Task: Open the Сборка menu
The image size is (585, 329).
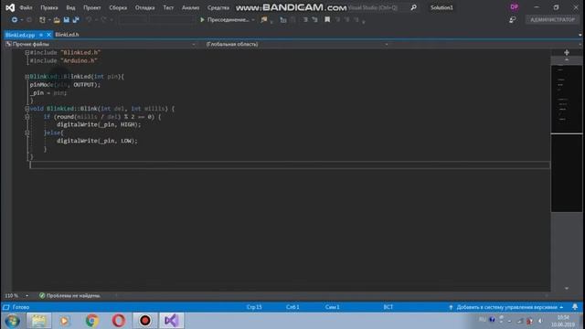Action: click(x=118, y=7)
